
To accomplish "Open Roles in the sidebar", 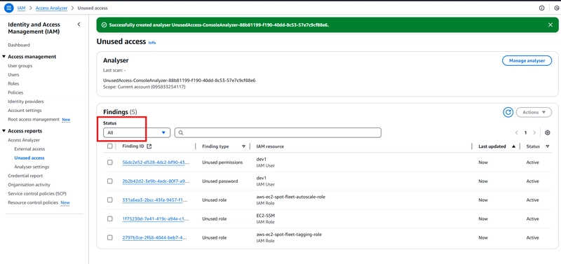I will pos(13,83).
